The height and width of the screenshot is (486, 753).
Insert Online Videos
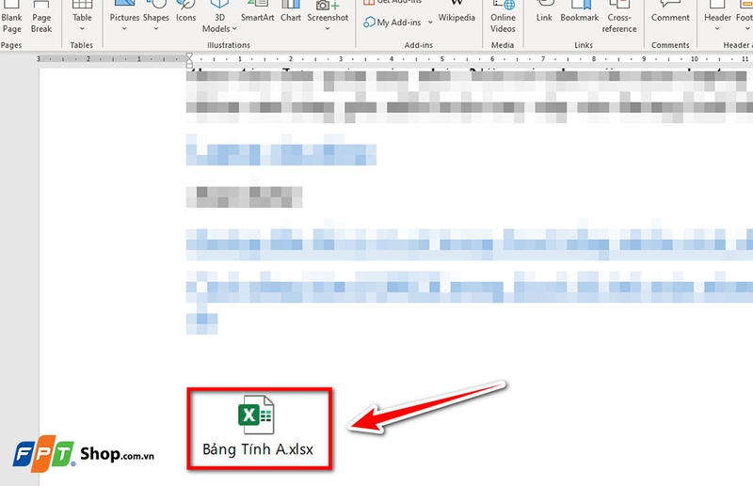point(503,17)
